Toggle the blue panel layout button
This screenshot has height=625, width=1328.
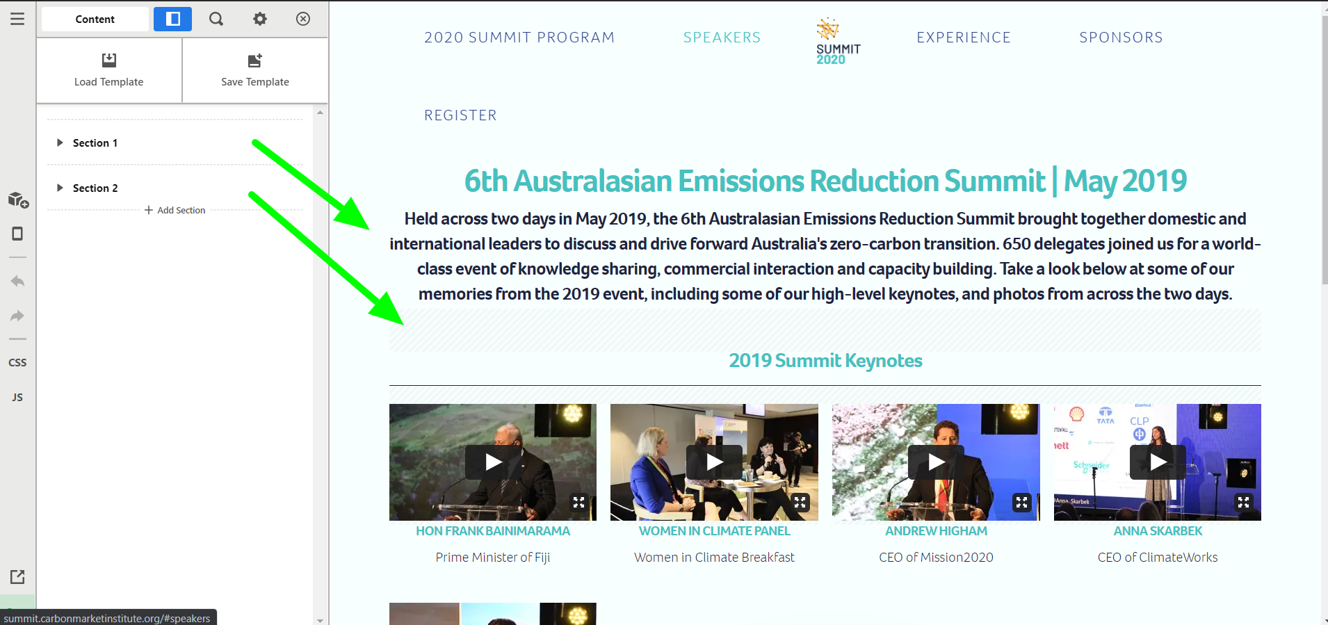[x=172, y=19]
